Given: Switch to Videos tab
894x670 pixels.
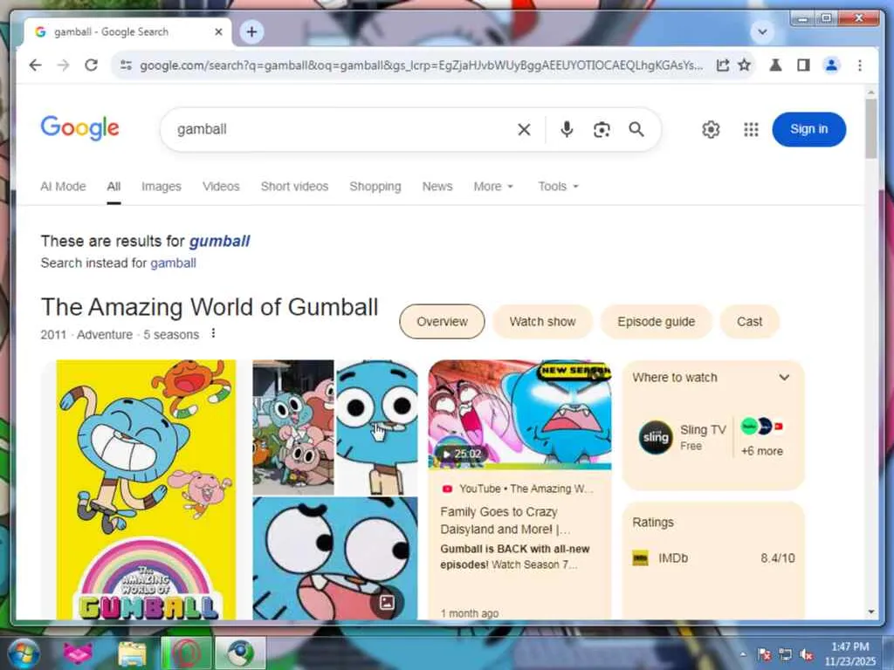Looking at the screenshot, I should (221, 187).
